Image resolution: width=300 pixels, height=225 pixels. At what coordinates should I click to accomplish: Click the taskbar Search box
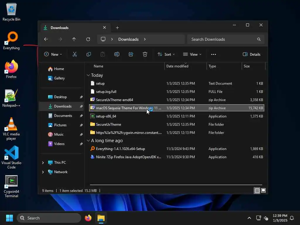(49, 218)
